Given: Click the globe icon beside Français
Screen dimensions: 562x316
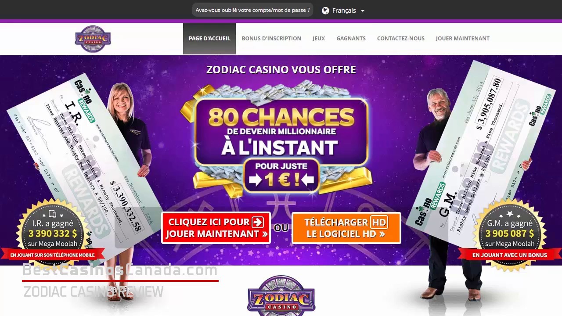Looking at the screenshot, I should [x=325, y=11].
